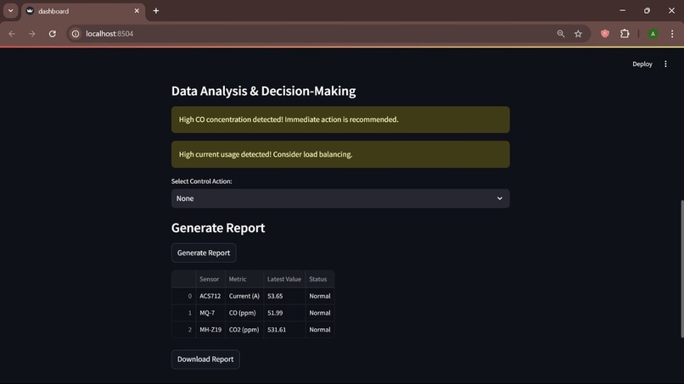
Task: Open the zoom magnifier icon in address bar
Action: click(561, 34)
